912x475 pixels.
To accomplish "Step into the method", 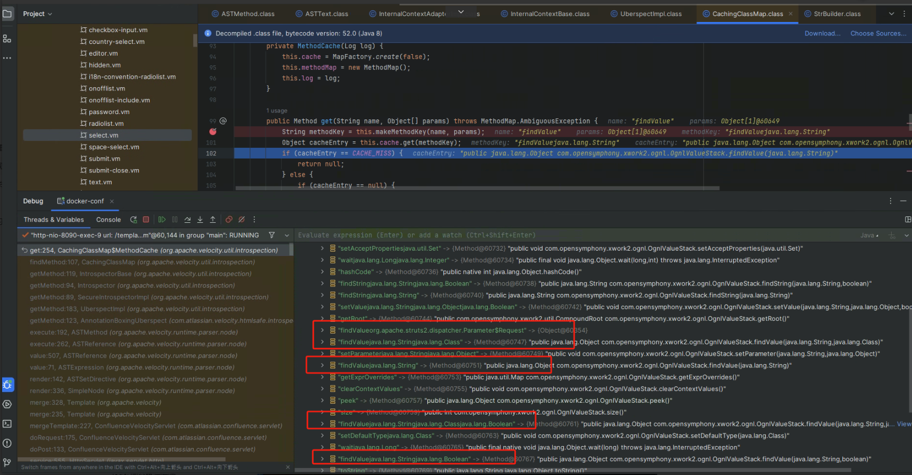I will point(200,220).
